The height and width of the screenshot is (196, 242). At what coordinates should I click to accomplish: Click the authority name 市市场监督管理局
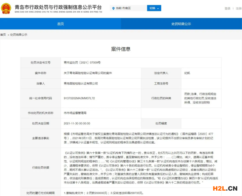[75, 113]
